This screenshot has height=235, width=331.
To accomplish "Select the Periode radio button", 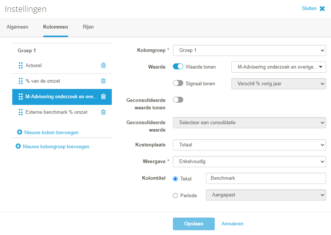I will [175, 196].
